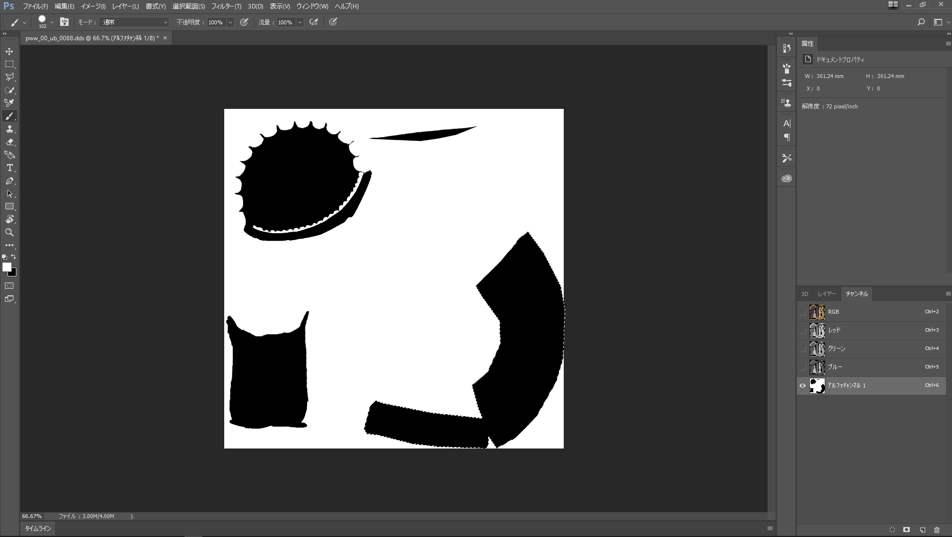
Task: Select the Clone Stamp tool
Action: (x=9, y=129)
